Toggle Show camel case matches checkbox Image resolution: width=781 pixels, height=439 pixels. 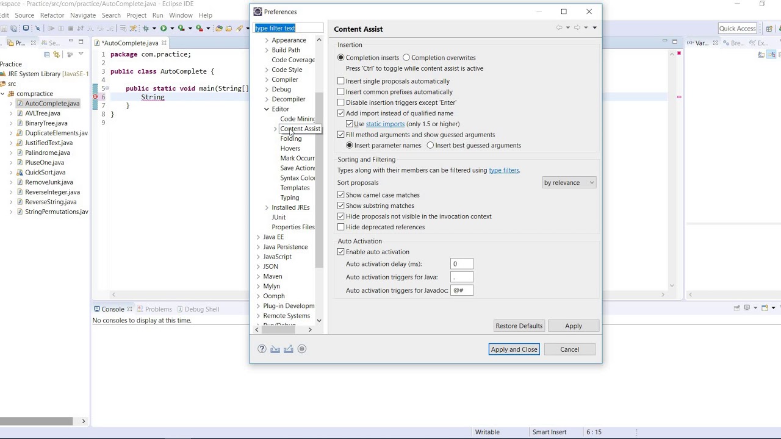point(341,195)
